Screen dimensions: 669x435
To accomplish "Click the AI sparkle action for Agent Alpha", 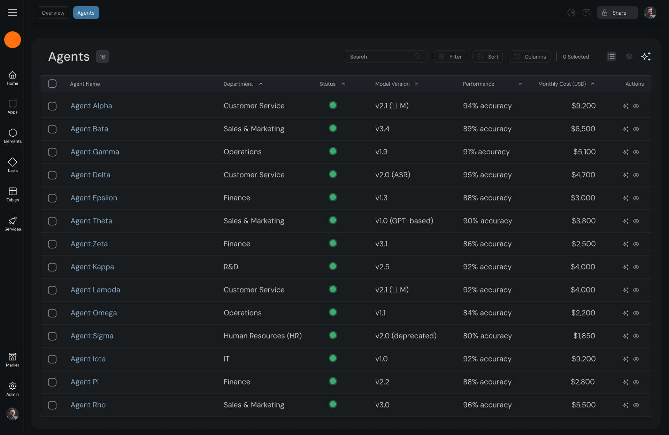I will tap(625, 106).
